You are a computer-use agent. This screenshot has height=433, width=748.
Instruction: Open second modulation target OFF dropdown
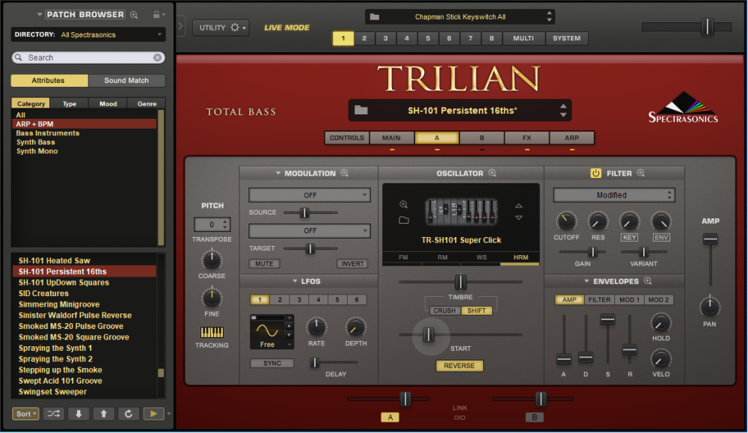tap(310, 231)
